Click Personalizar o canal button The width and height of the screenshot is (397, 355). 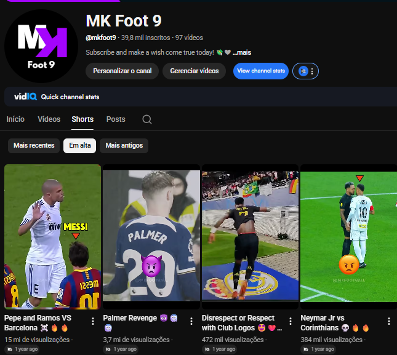point(122,71)
